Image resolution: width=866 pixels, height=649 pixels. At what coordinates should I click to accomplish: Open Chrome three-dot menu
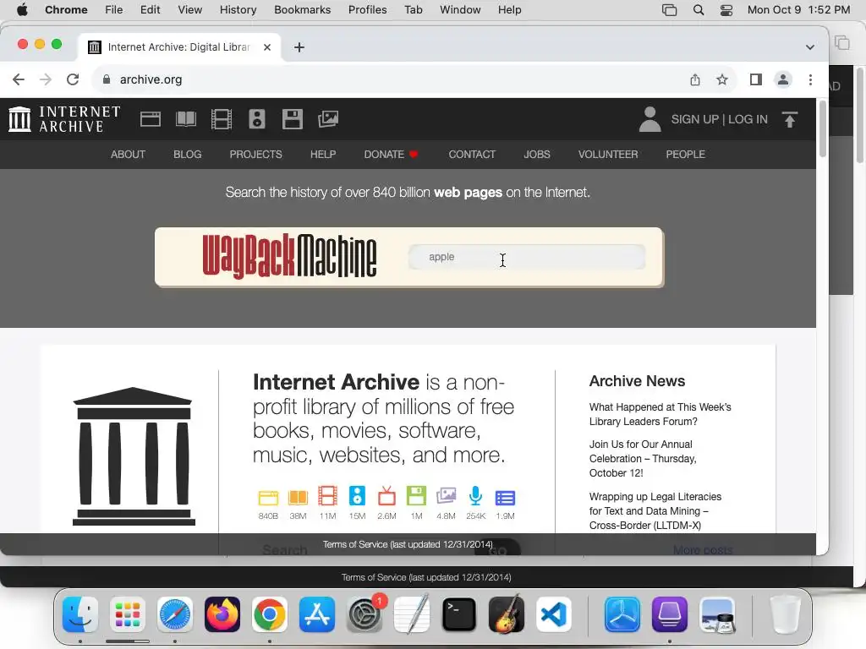coord(810,79)
